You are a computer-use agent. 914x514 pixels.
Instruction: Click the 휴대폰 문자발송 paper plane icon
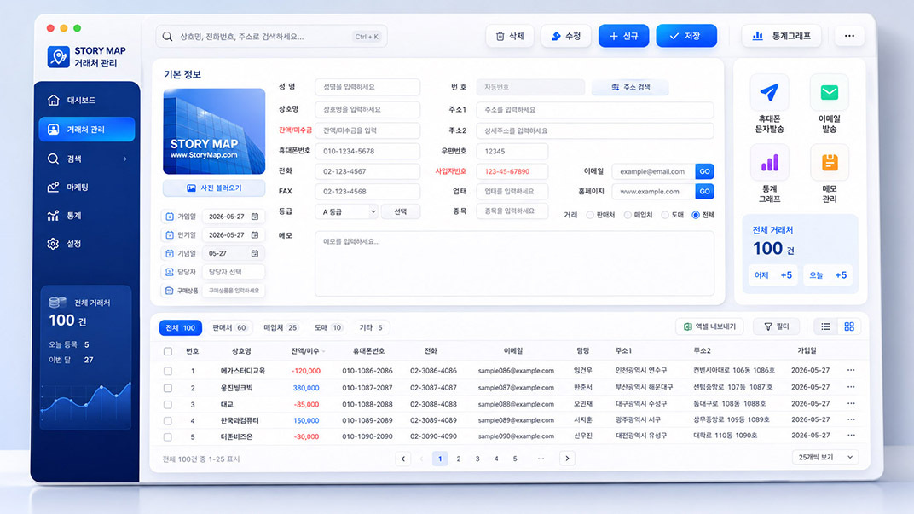[769, 92]
